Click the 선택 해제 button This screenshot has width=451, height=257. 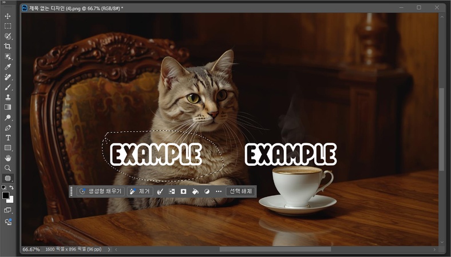240,192
